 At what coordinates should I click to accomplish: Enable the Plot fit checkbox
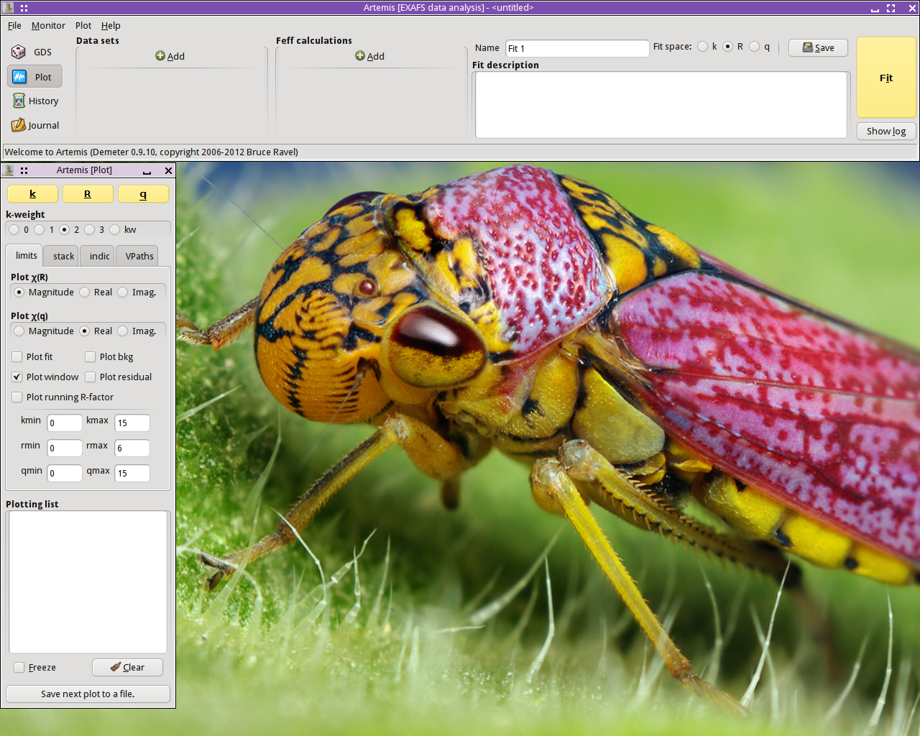coord(32,357)
